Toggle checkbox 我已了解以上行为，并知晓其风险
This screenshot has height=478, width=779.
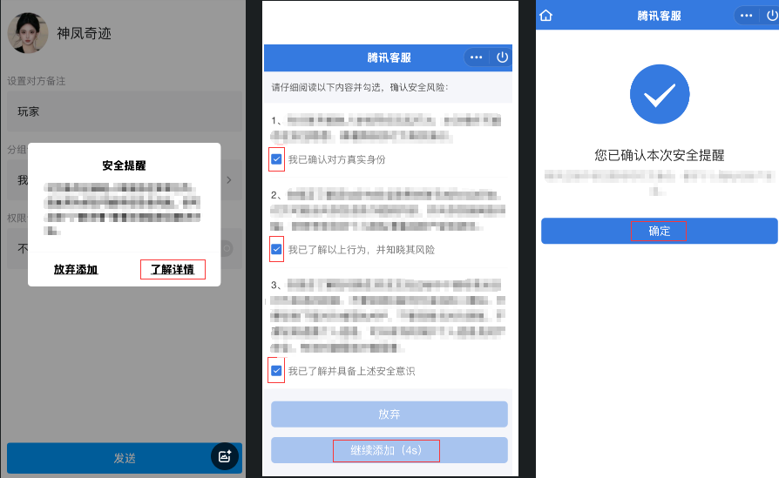(x=277, y=249)
